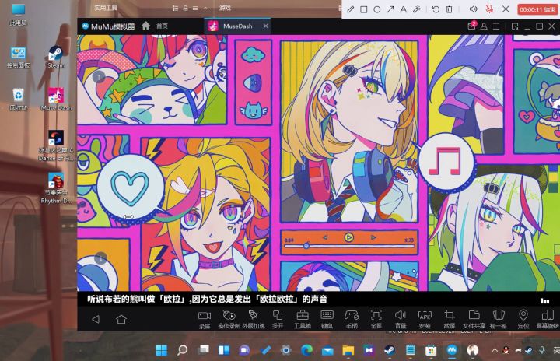Click the music note speech bubble

(x=446, y=162)
